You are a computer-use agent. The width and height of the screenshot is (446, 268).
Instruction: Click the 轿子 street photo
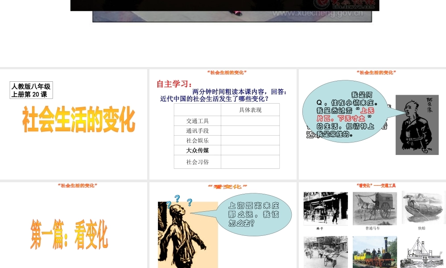pyautogui.click(x=326, y=209)
